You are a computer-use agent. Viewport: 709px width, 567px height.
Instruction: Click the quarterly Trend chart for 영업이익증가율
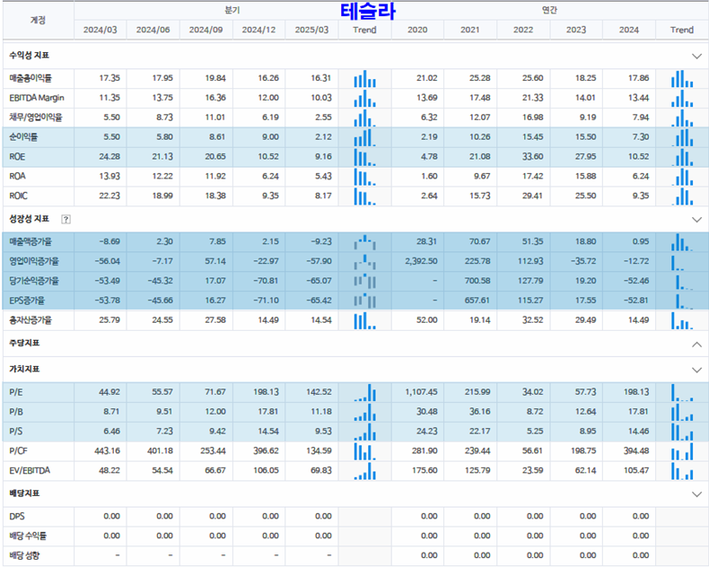coord(364,262)
